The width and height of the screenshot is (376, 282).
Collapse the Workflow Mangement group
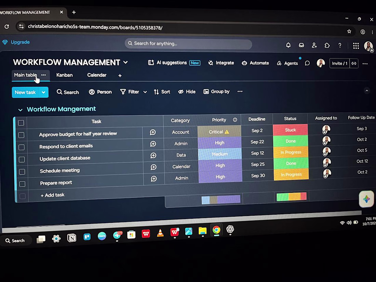21,110
